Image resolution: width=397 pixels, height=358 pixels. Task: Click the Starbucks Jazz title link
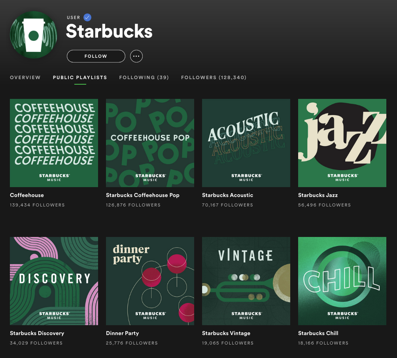pos(318,195)
